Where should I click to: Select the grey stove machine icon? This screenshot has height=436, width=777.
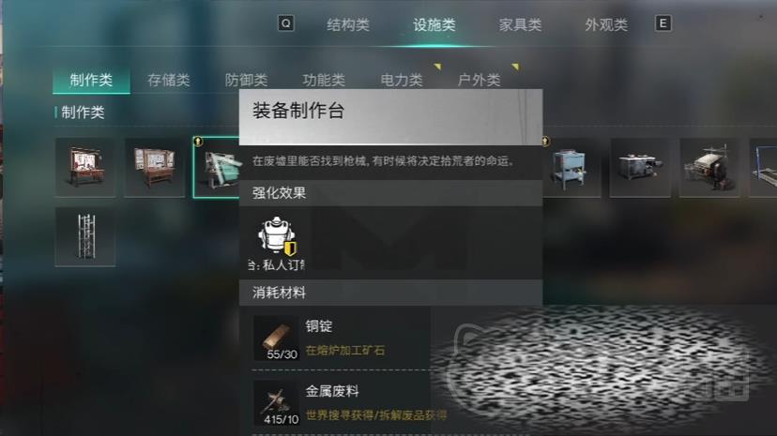640,168
